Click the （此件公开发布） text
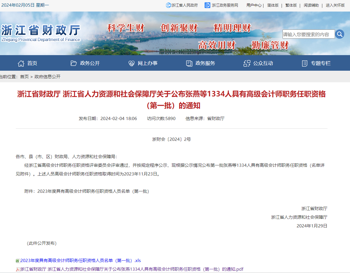 click(42, 243)
